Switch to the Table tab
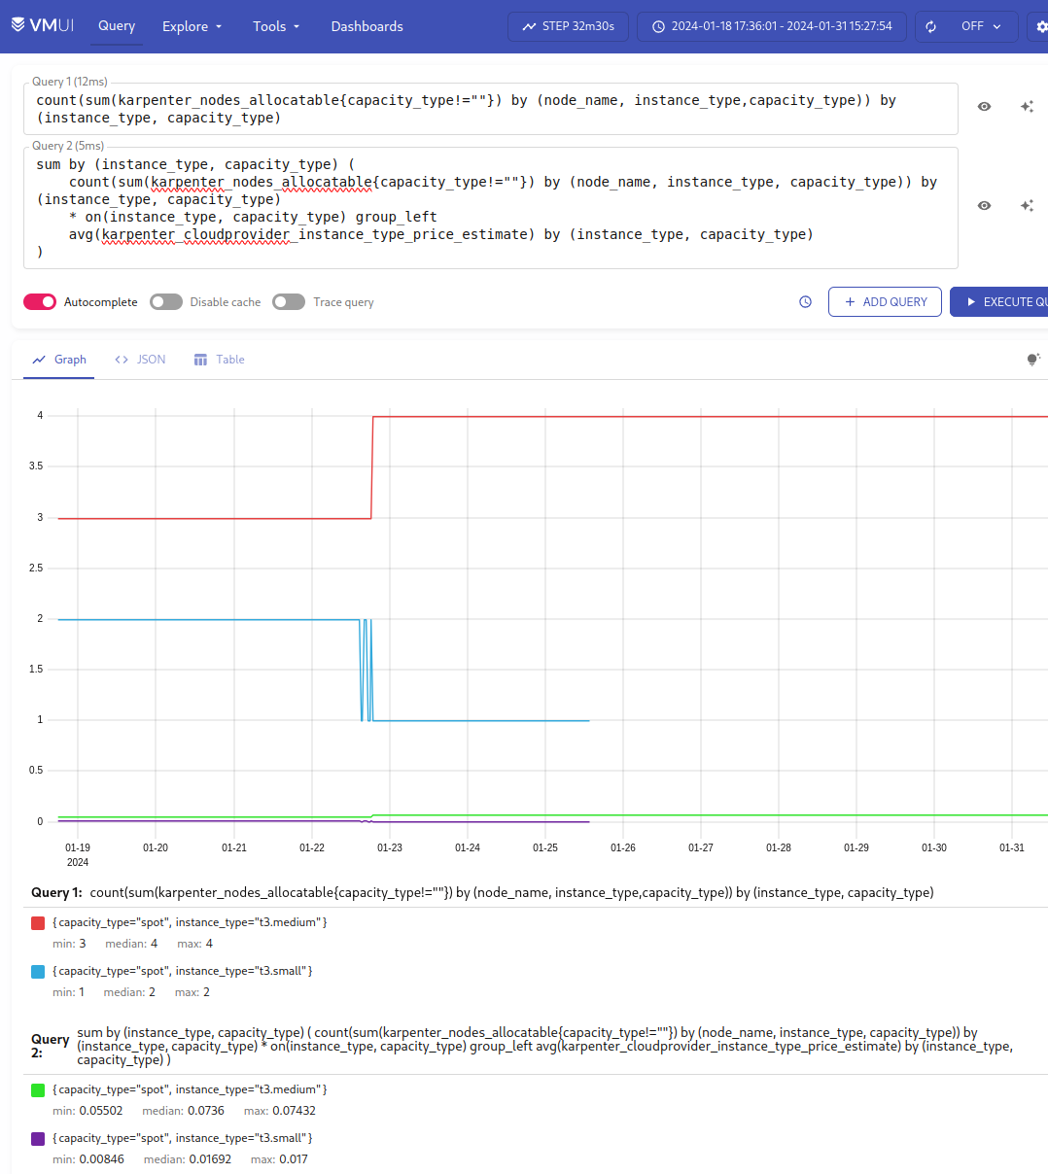1048x1174 pixels. [220, 360]
